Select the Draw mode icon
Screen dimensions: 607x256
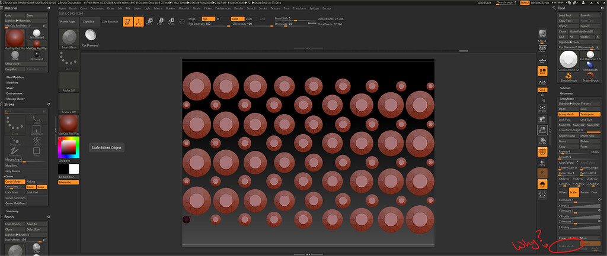[139, 21]
